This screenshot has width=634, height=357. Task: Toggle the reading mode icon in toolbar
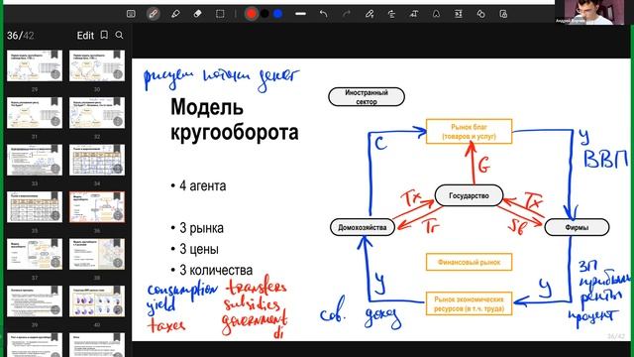tap(131, 14)
